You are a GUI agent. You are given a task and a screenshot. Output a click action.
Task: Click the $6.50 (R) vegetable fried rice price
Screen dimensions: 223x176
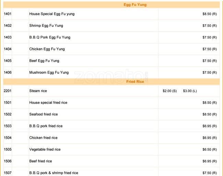209,150
